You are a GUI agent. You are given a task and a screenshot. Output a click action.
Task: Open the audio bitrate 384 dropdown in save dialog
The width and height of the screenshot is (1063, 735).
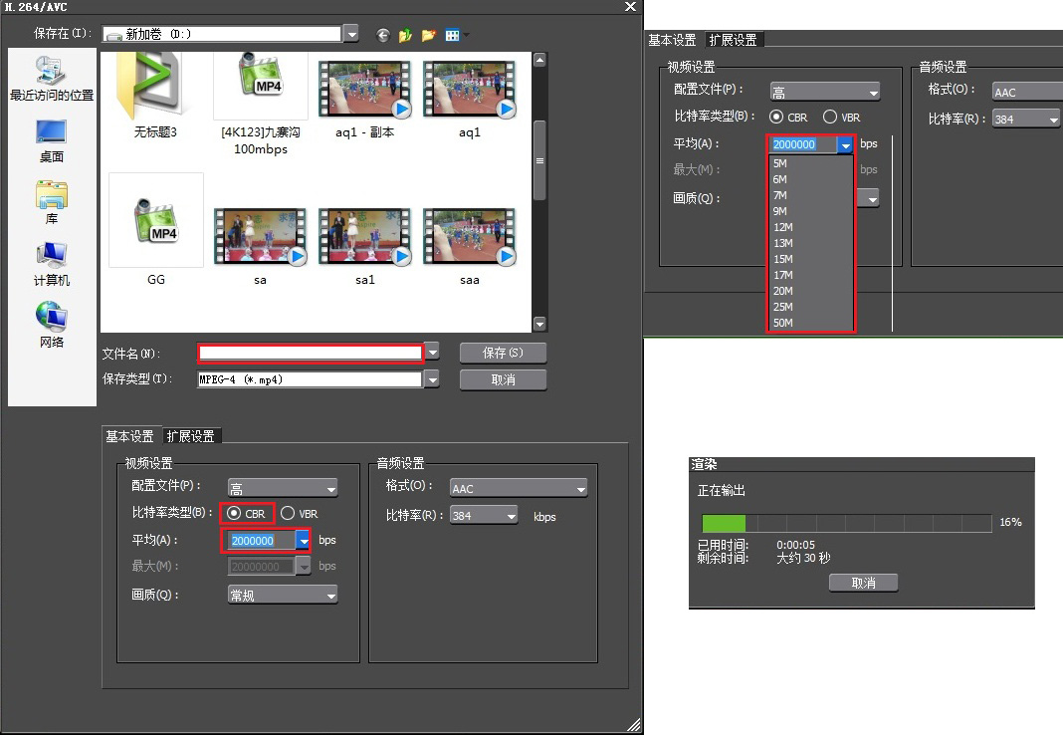coord(484,516)
